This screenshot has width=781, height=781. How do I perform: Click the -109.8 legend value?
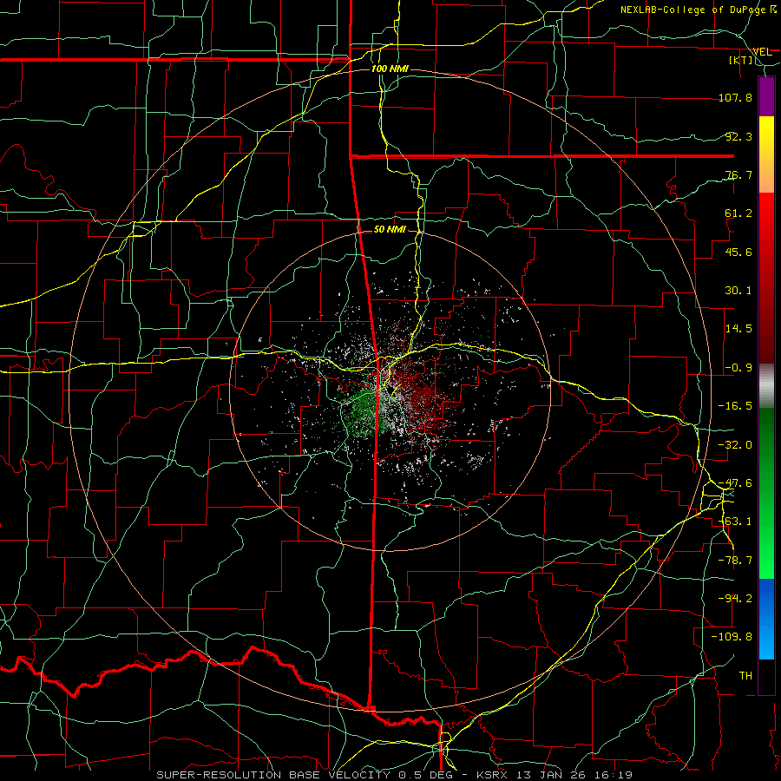point(732,637)
